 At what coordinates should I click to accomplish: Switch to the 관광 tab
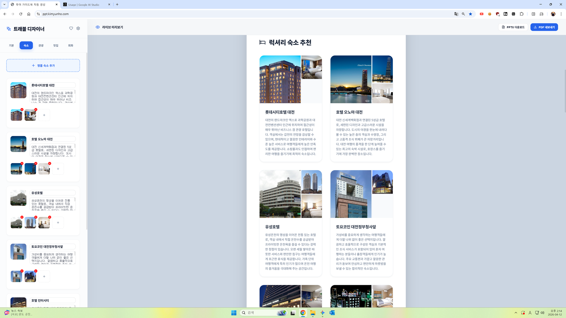click(x=41, y=46)
